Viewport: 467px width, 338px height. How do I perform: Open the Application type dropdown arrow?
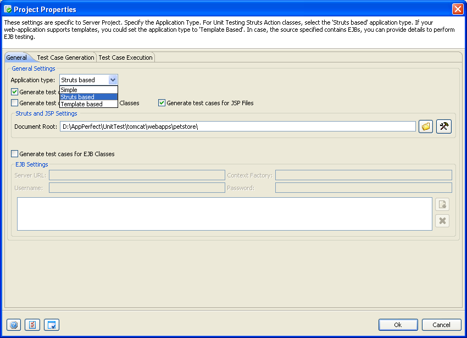coord(113,79)
